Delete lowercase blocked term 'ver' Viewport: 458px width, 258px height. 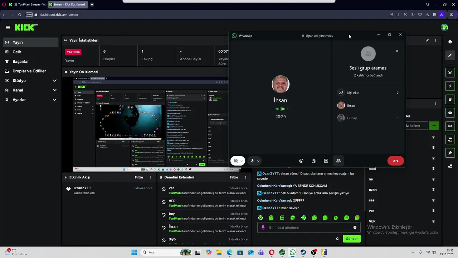tap(433, 211)
